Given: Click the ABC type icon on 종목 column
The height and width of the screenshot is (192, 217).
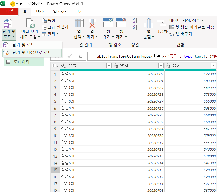Looking at the screenshot, I should pyautogui.click(x=63, y=66).
